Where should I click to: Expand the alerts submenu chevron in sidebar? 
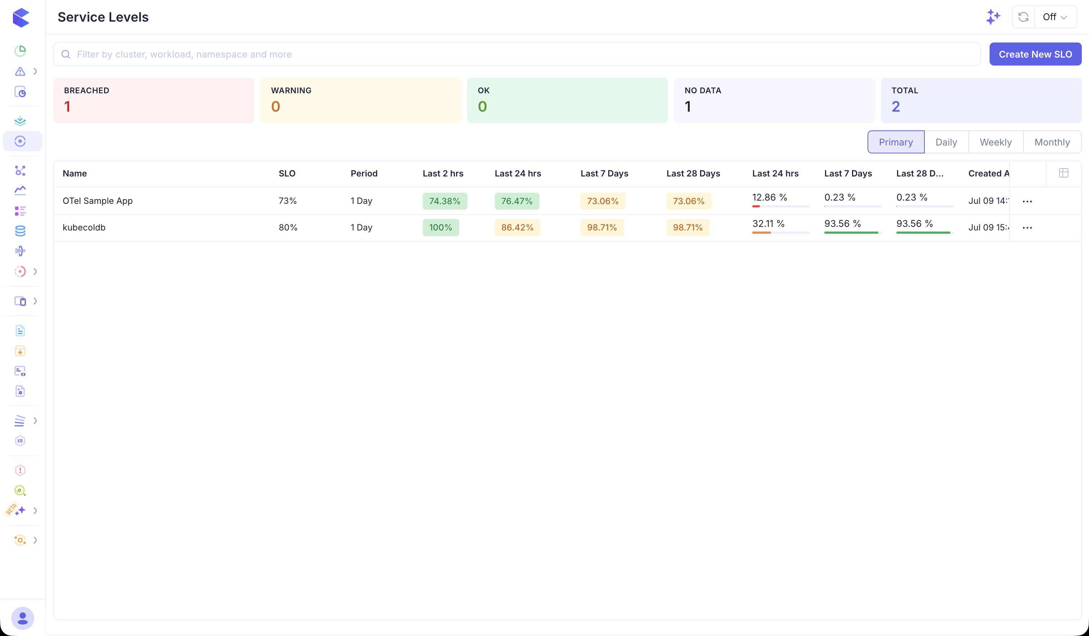point(35,71)
